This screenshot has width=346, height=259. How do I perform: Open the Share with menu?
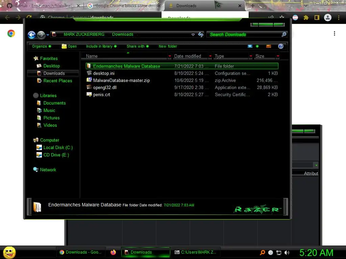(x=138, y=46)
